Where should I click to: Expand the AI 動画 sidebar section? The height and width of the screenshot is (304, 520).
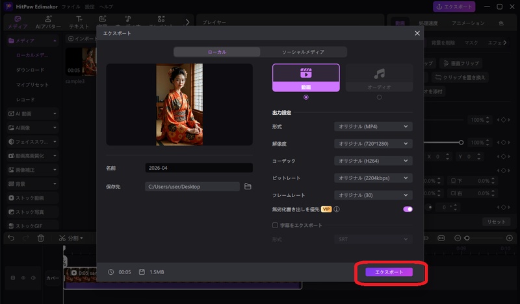(x=32, y=113)
